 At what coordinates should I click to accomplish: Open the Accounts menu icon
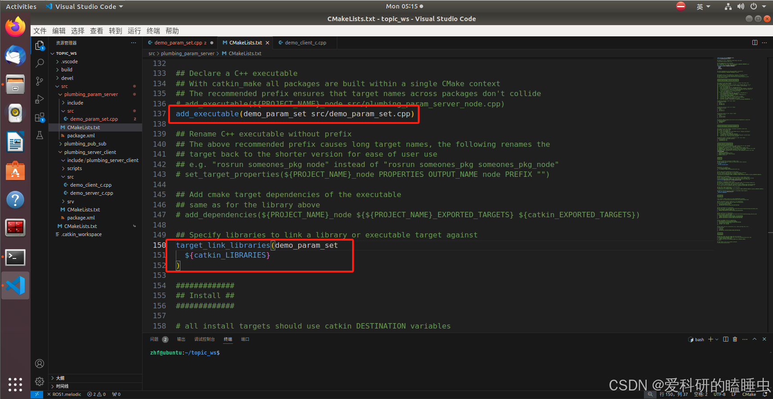point(40,364)
